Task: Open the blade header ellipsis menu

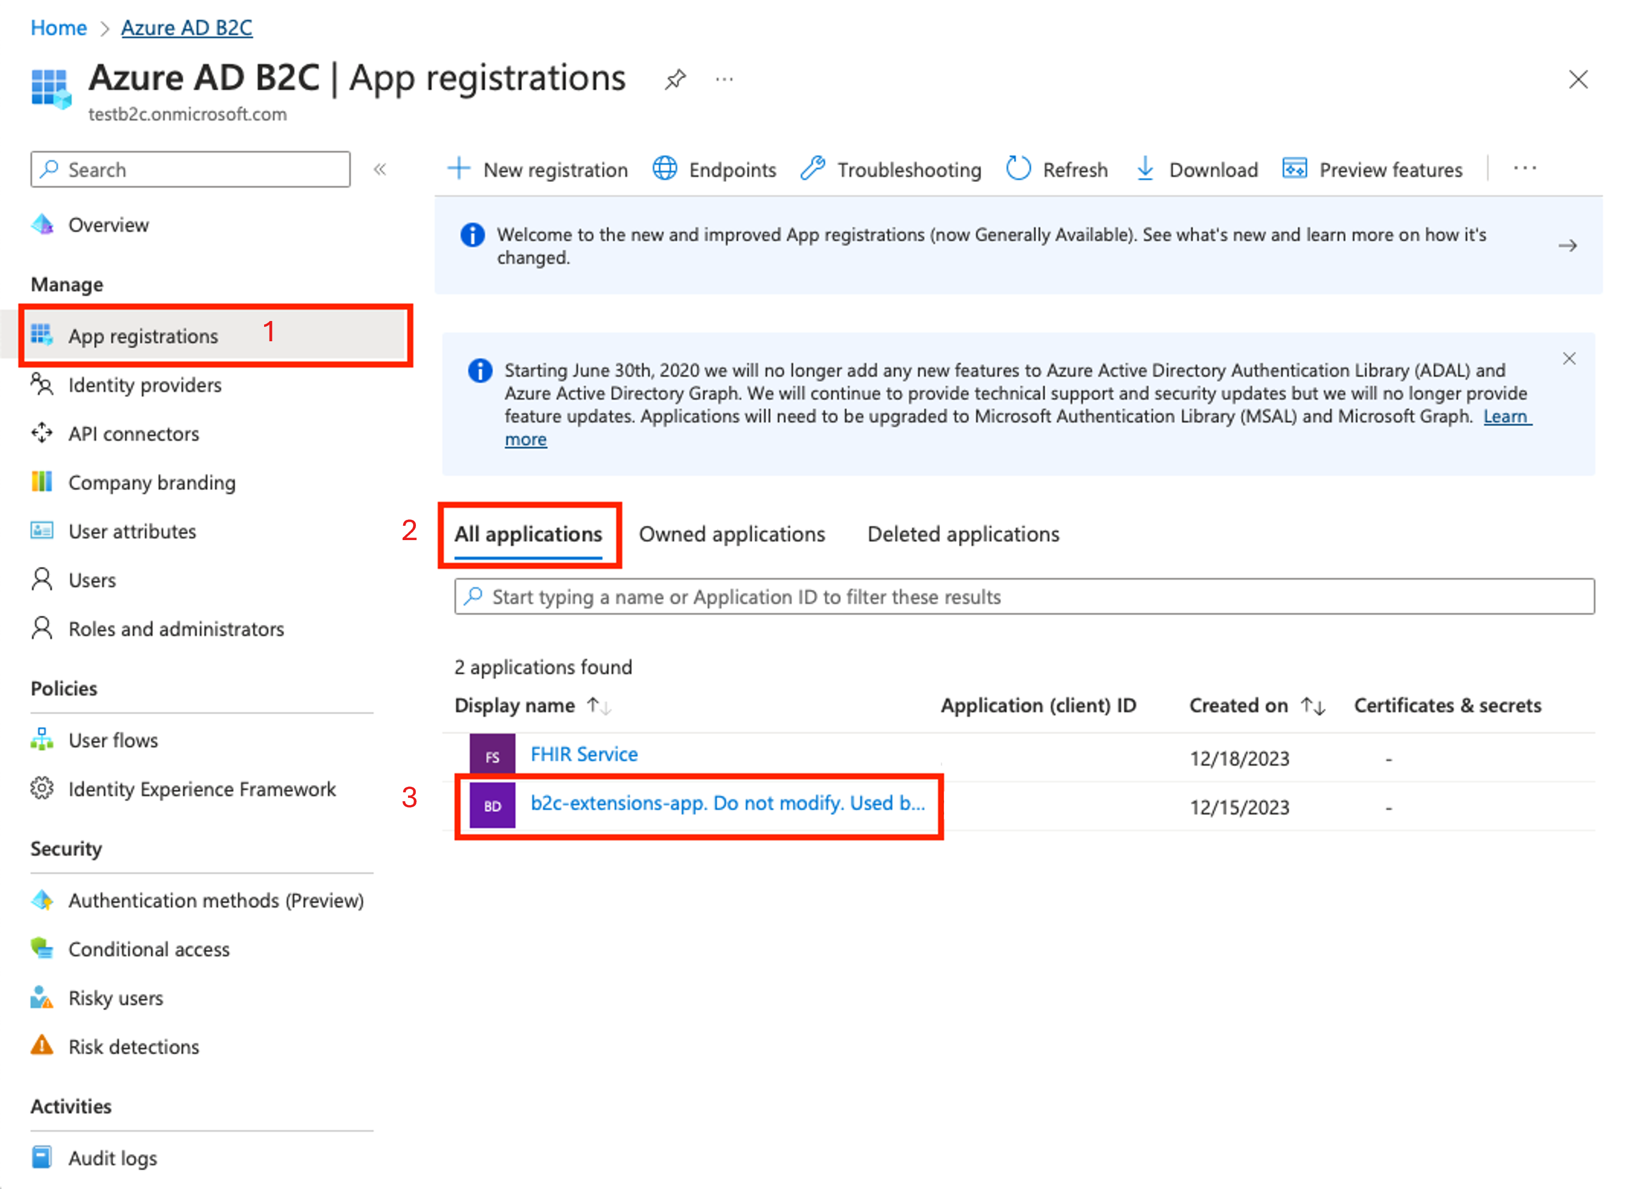Action: 724,79
